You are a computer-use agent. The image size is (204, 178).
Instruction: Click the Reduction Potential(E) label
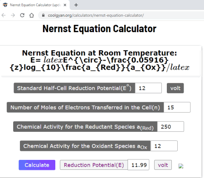coord(94,165)
